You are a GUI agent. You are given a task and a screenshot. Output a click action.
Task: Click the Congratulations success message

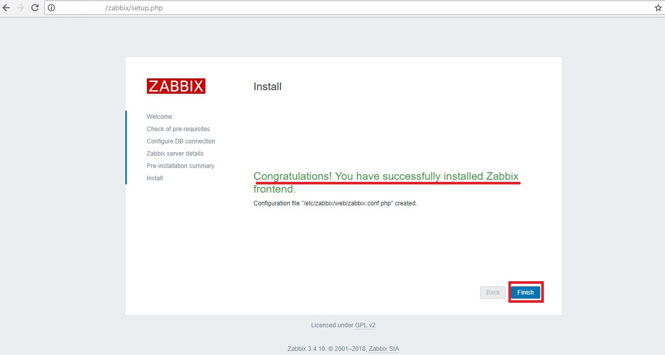point(386,182)
